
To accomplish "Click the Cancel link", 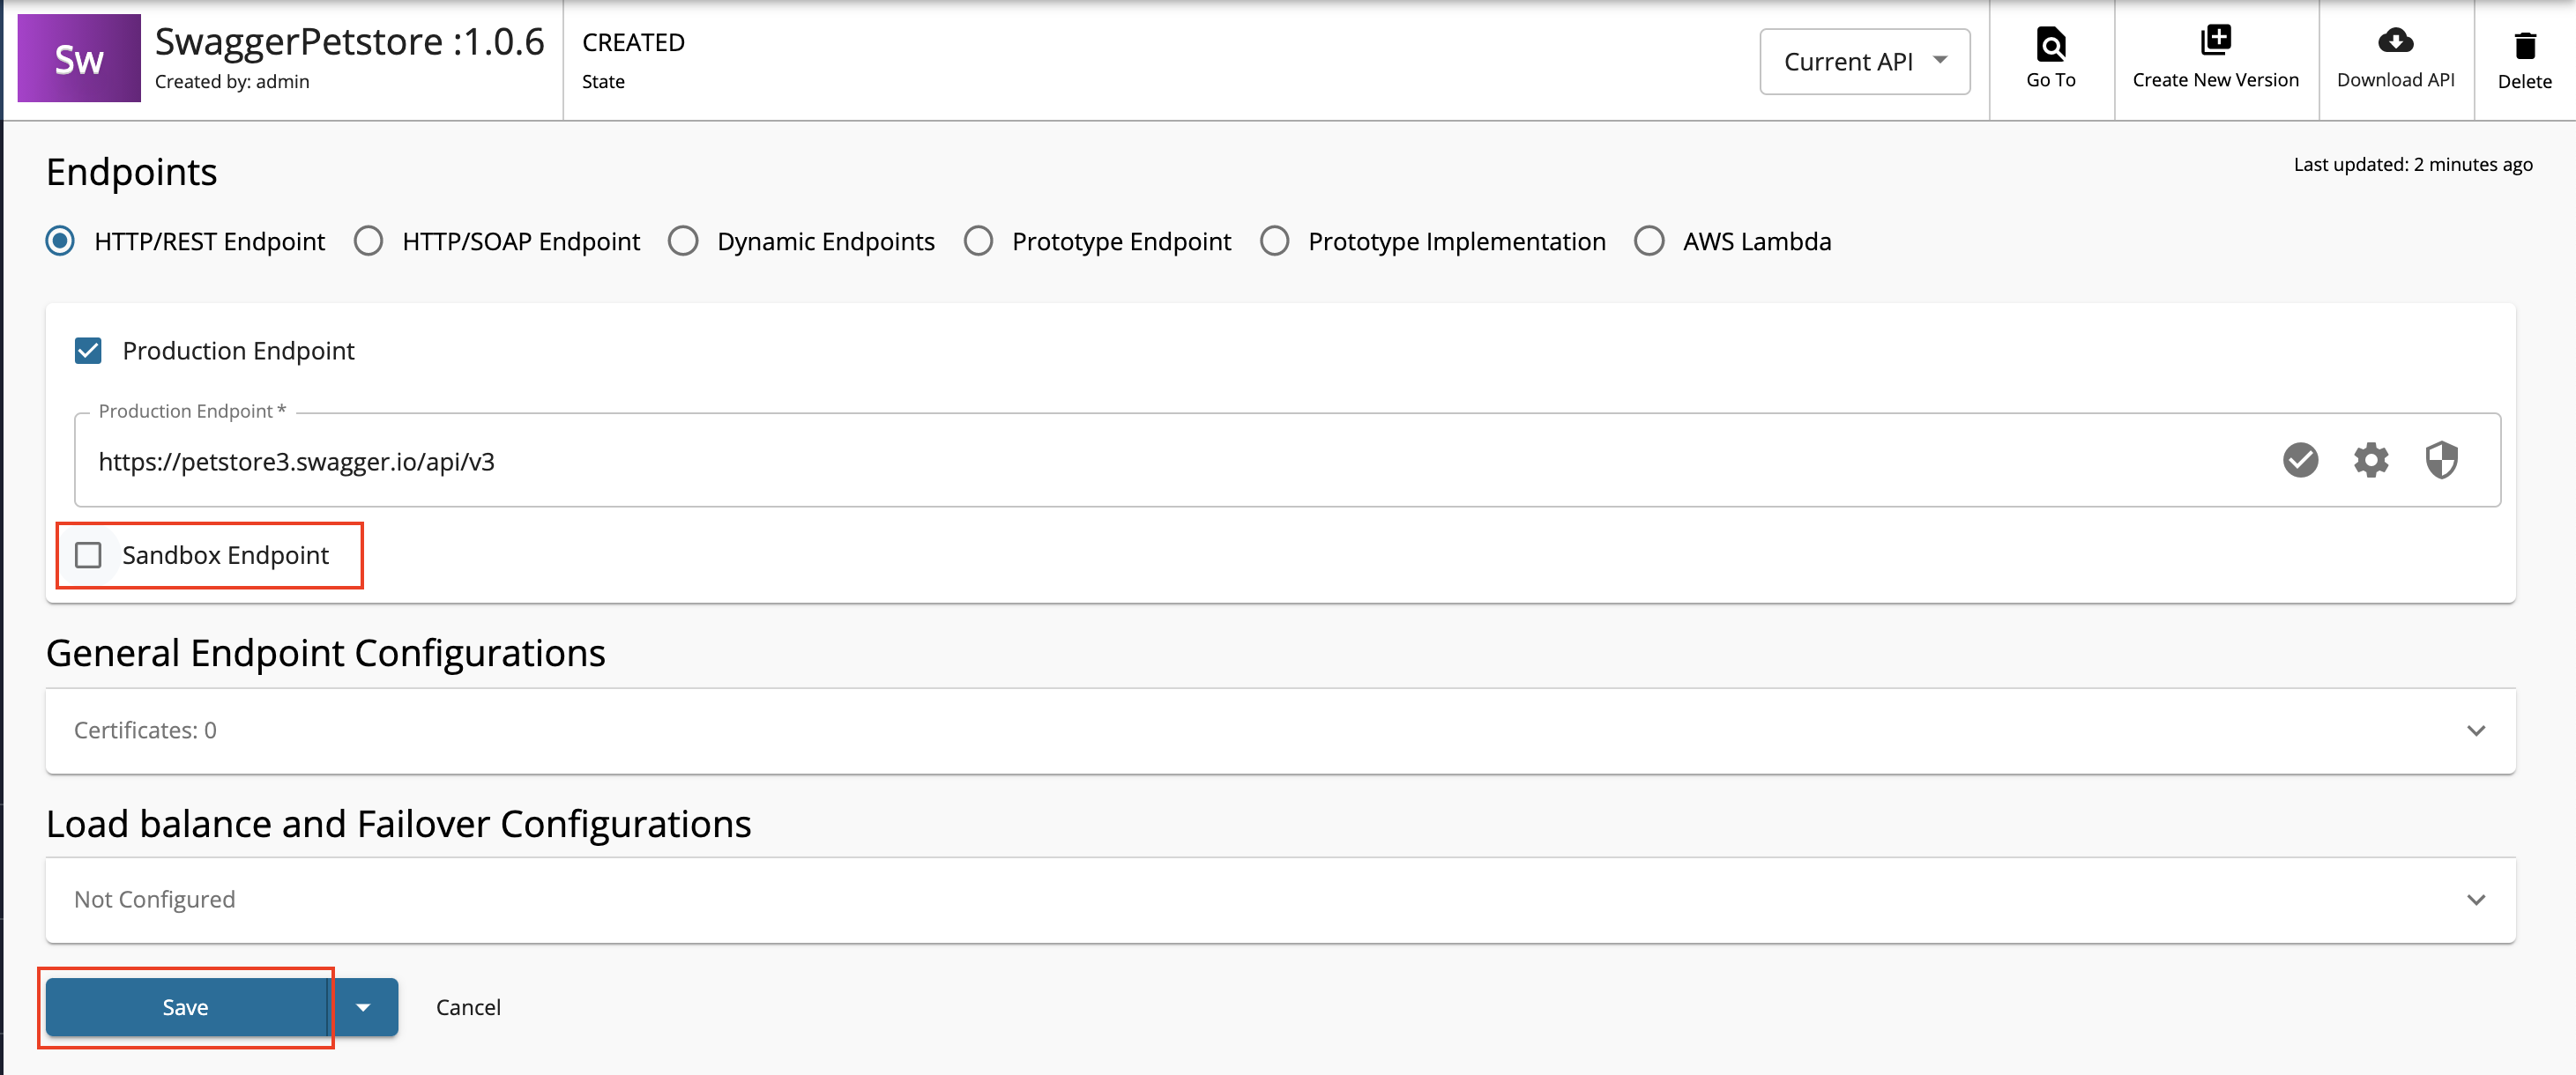I will click(468, 1007).
